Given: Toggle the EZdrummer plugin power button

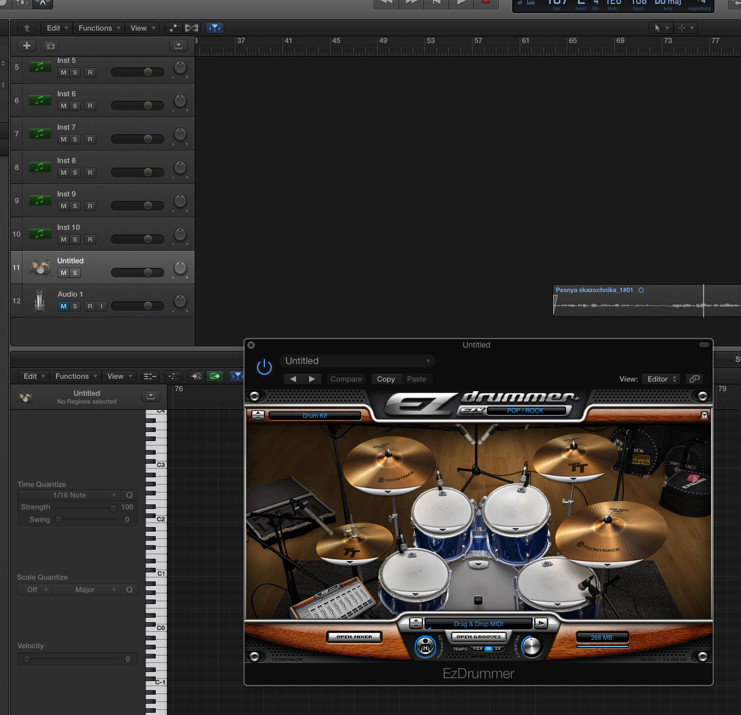Looking at the screenshot, I should (x=264, y=367).
